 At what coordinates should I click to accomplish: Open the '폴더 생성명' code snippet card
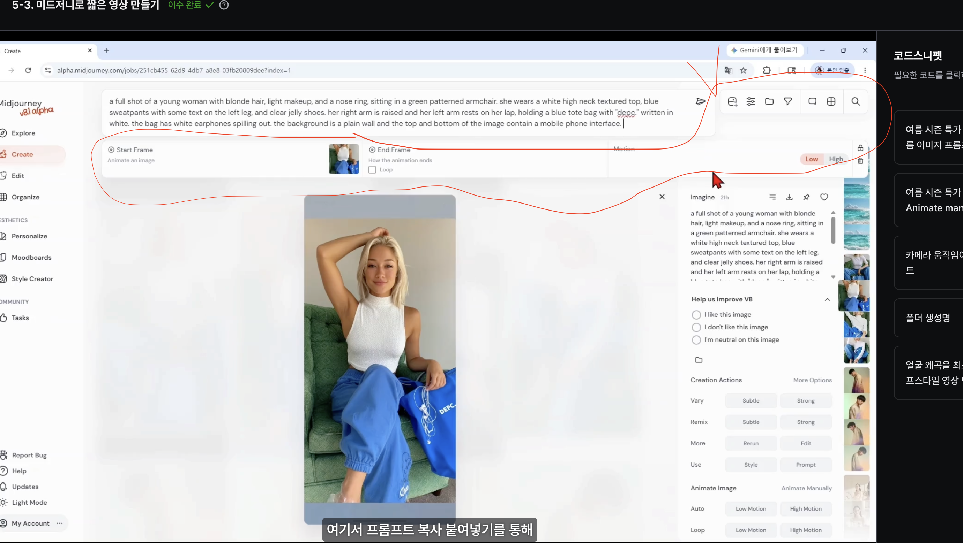[x=928, y=318]
